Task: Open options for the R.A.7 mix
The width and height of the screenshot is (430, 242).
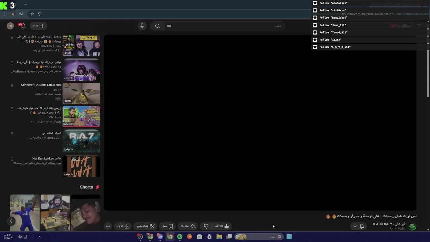Action: click(12, 134)
